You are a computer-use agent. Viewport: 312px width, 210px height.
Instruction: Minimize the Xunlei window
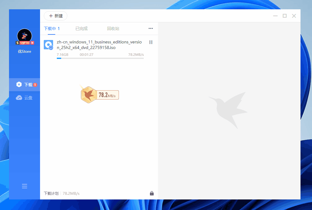coord(275,16)
